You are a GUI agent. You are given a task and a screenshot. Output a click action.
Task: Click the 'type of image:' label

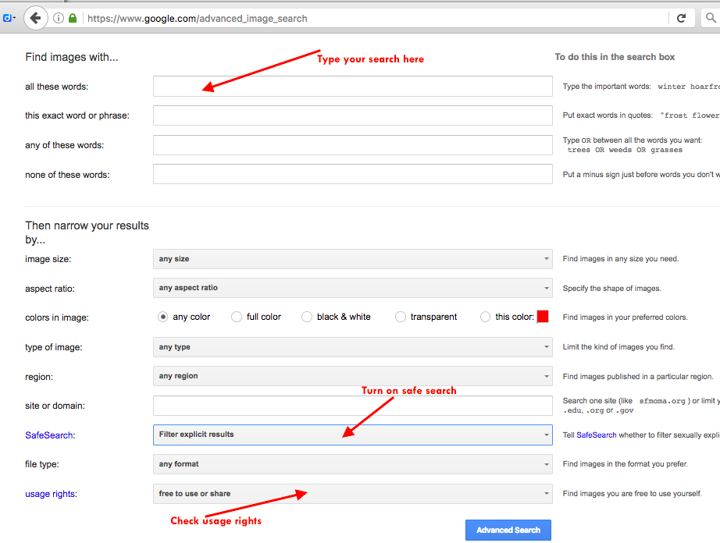point(54,347)
